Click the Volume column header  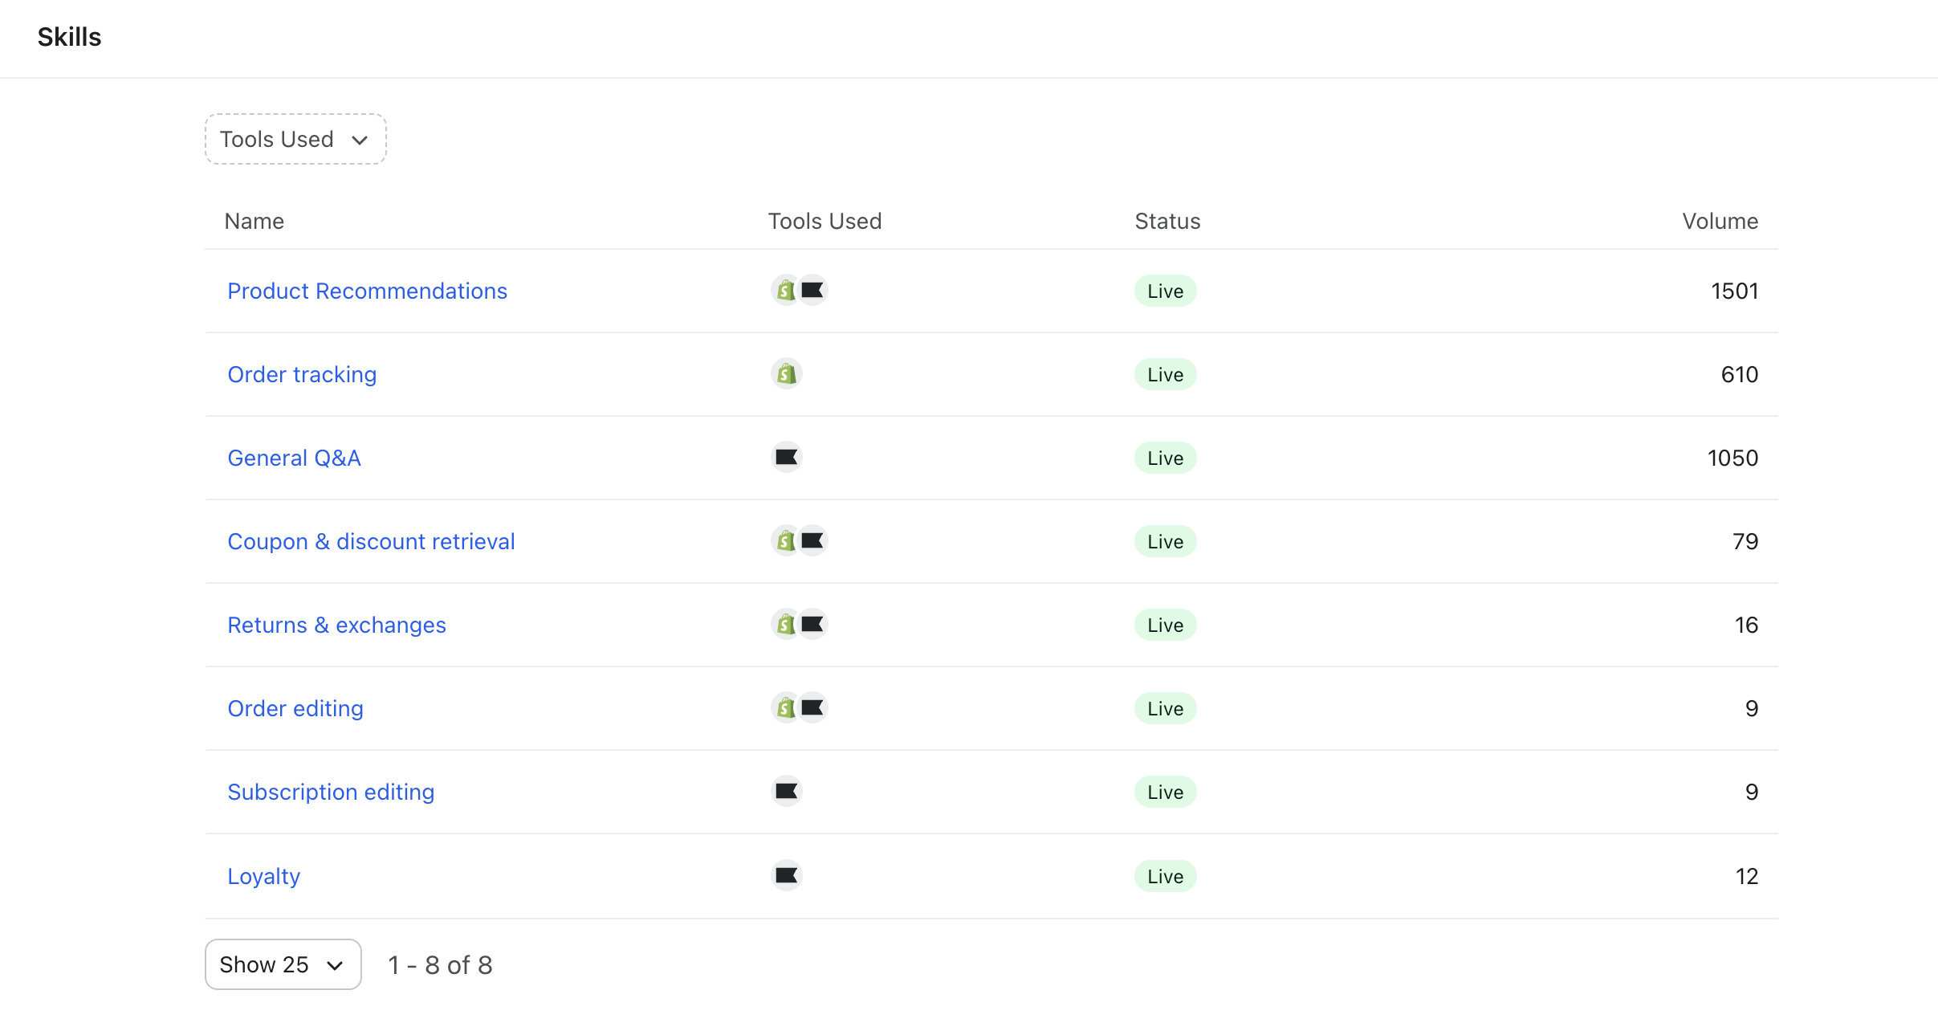coord(1720,222)
